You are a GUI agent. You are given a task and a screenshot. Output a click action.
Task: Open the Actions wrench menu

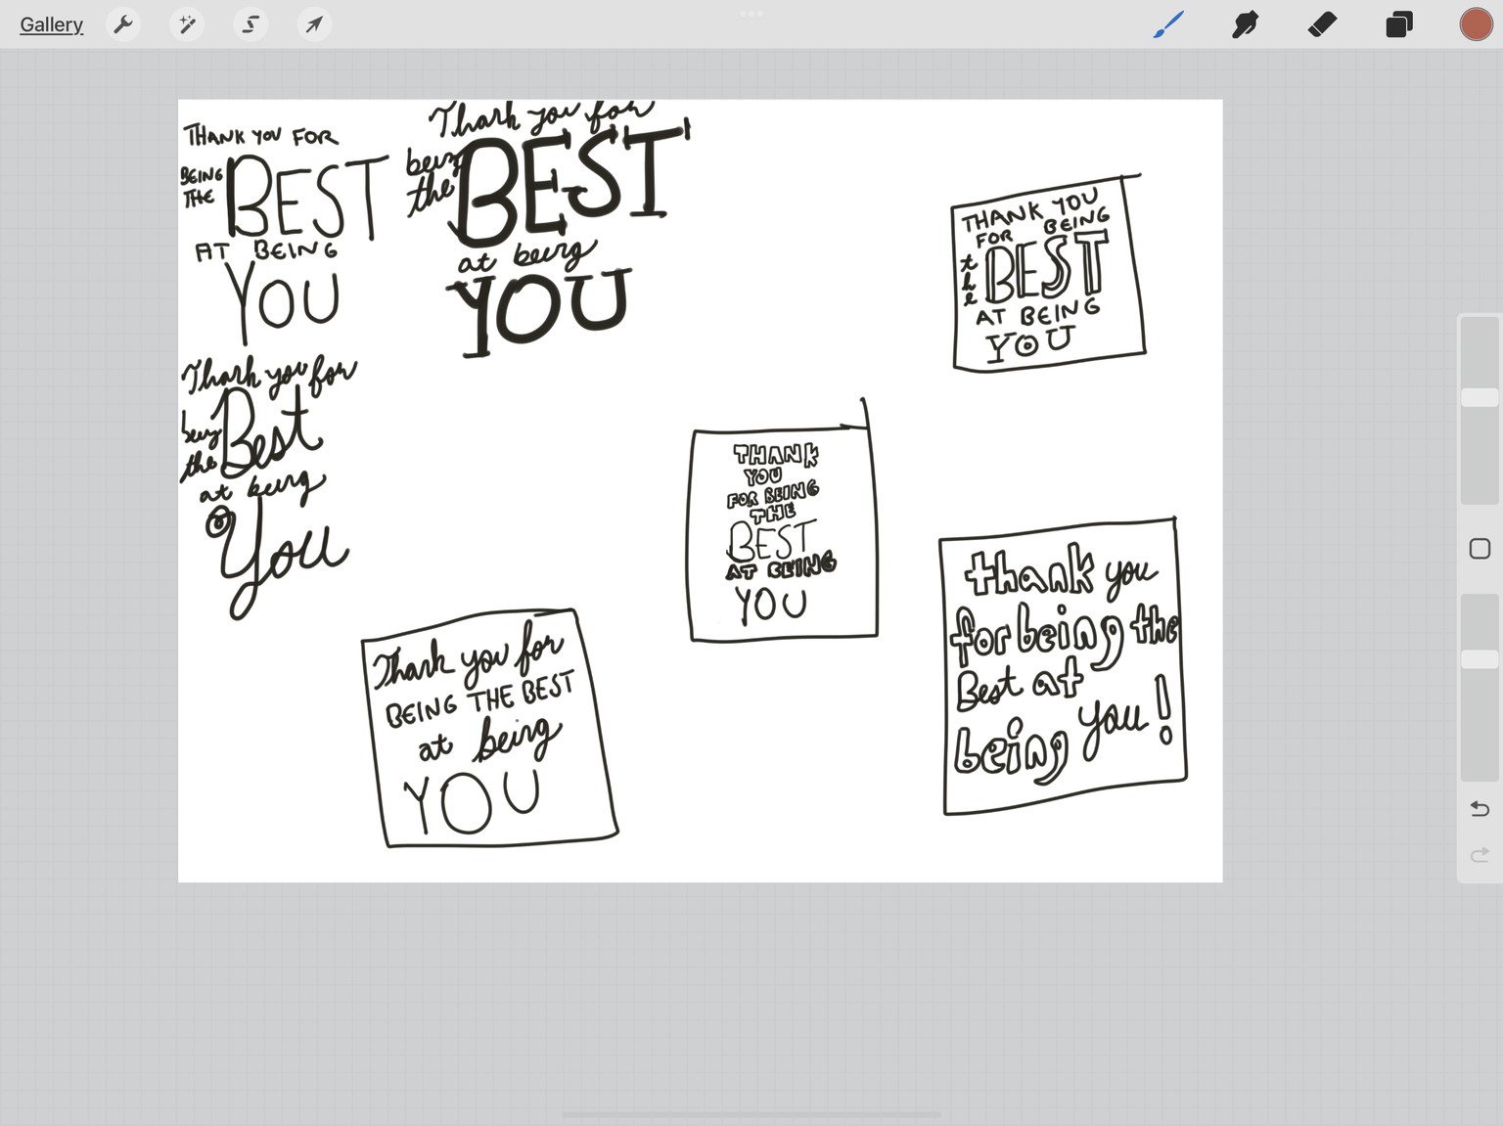coord(123,24)
